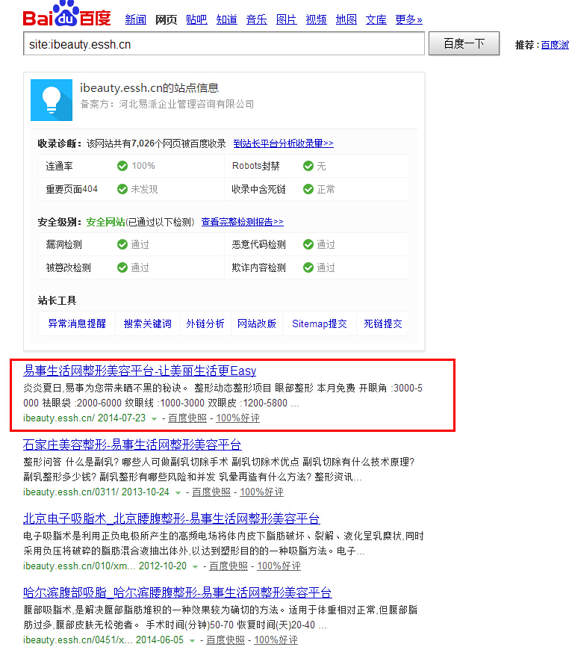Open 网站改版 webmaster tool
The height and width of the screenshot is (647, 569).
click(256, 323)
